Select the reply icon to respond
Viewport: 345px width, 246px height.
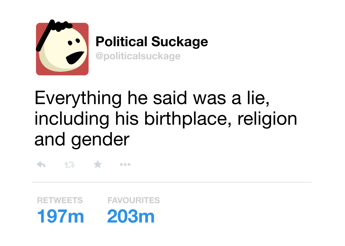tap(41, 164)
